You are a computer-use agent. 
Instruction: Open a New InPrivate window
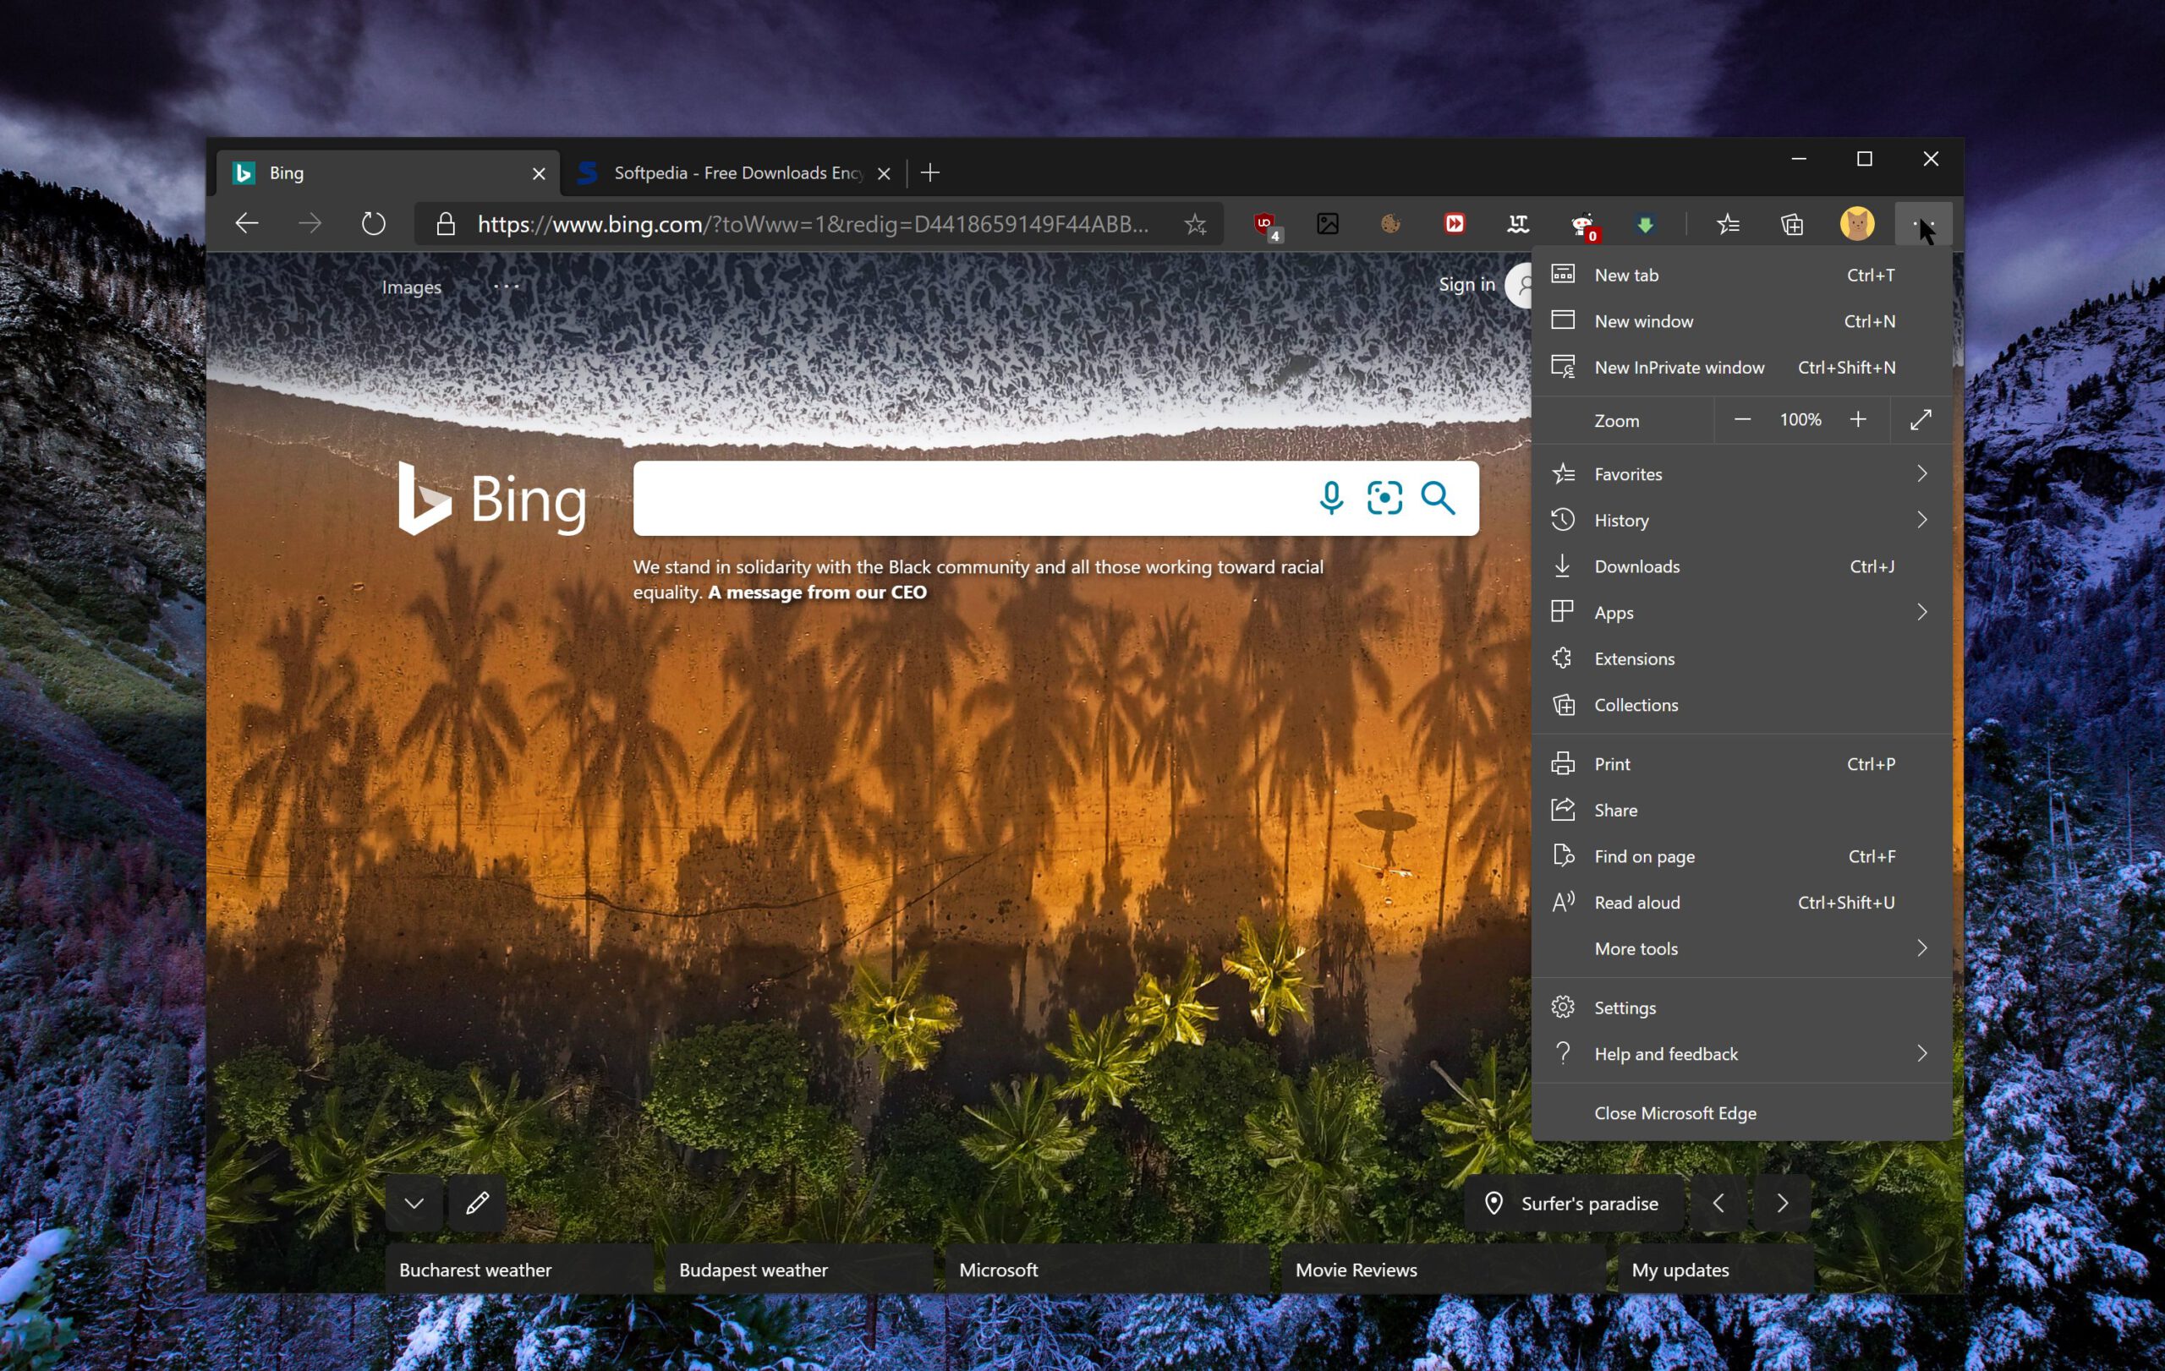coord(1741,368)
